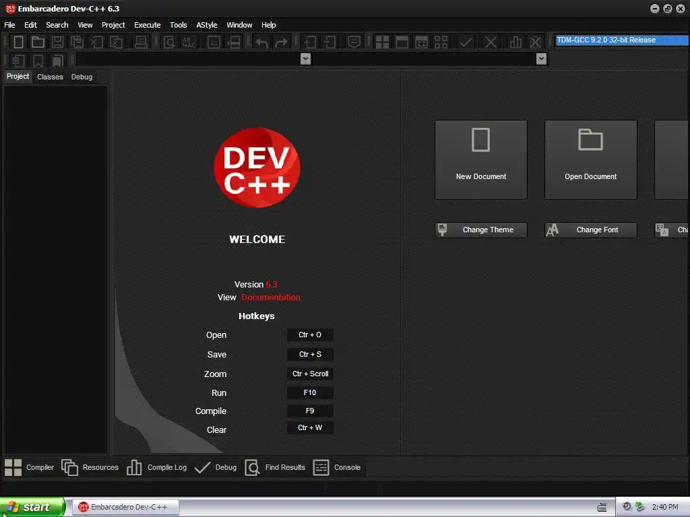Click the Rebuild All toolbar icon
Viewport: 690px width, 517px height.
click(x=441, y=42)
